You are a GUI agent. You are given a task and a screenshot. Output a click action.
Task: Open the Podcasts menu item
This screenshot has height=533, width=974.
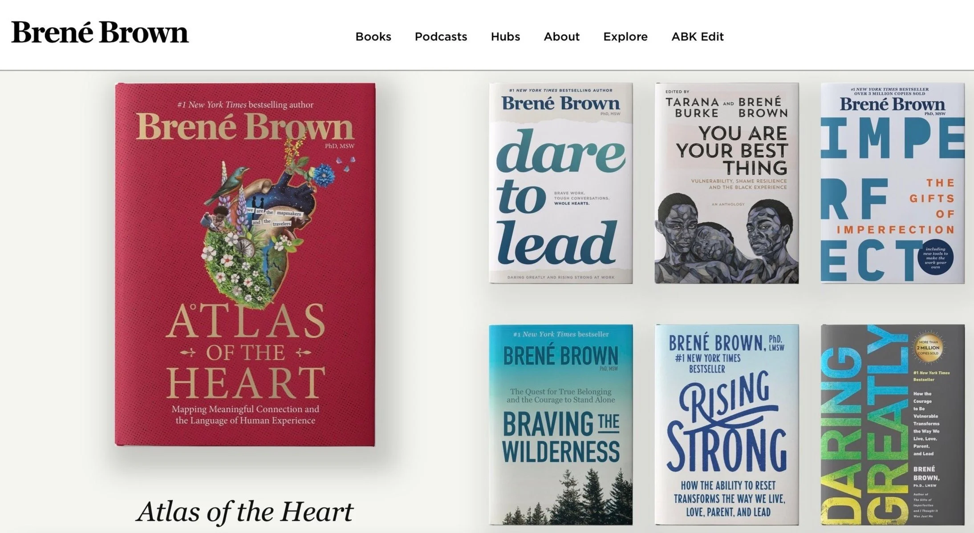point(441,36)
